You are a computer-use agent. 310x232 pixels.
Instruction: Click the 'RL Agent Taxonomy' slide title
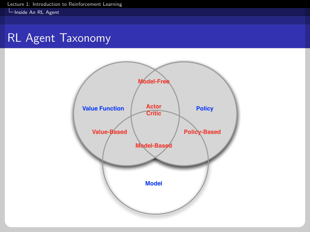coord(59,38)
